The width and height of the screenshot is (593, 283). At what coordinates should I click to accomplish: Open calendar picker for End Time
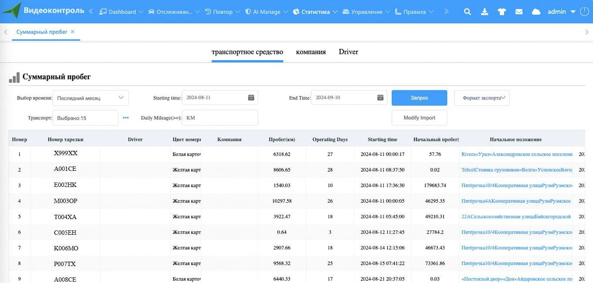pyautogui.click(x=380, y=98)
